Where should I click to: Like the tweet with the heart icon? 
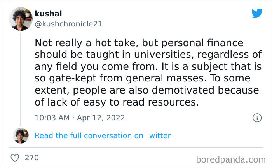tap(15, 158)
